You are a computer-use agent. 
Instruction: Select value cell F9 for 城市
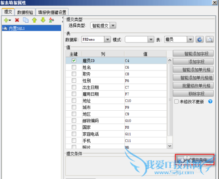(x=145, y=107)
